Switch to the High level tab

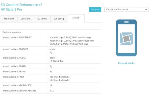point(9,19)
